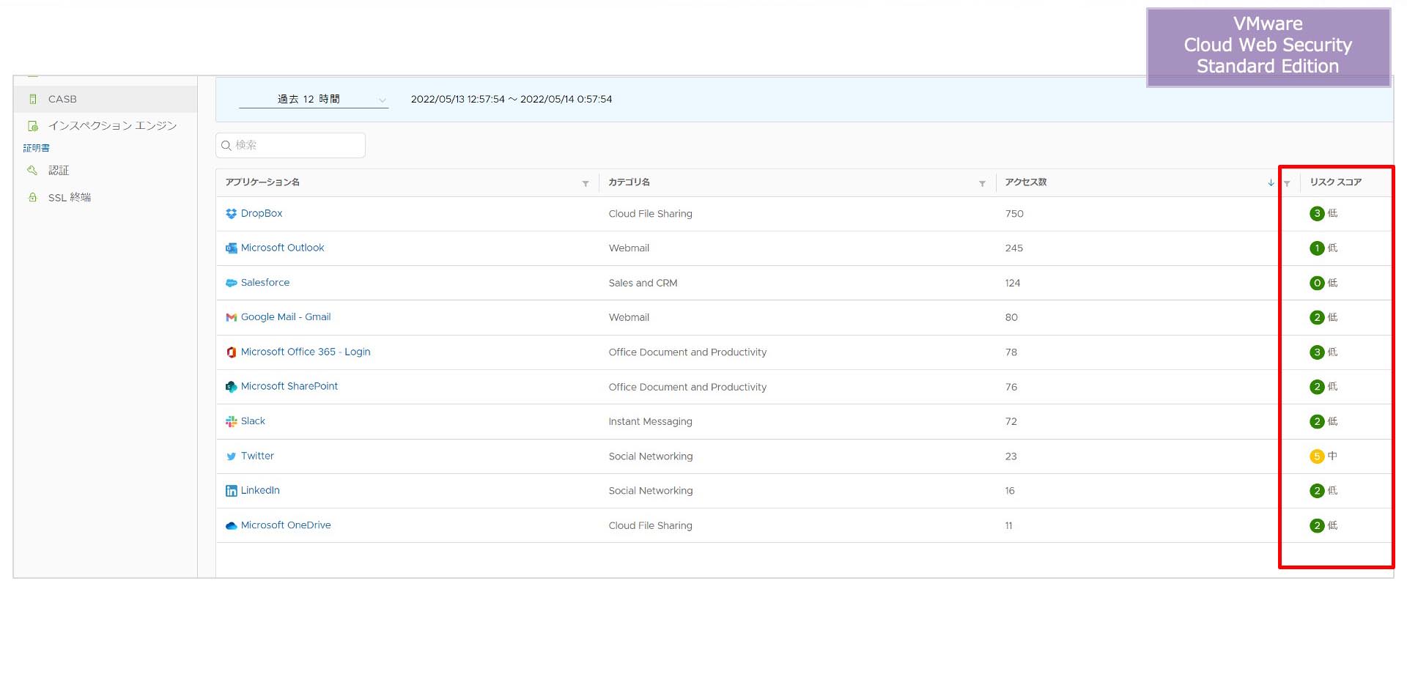The width and height of the screenshot is (1407, 674).
Task: Click the Gmail envelope icon
Action: click(231, 316)
